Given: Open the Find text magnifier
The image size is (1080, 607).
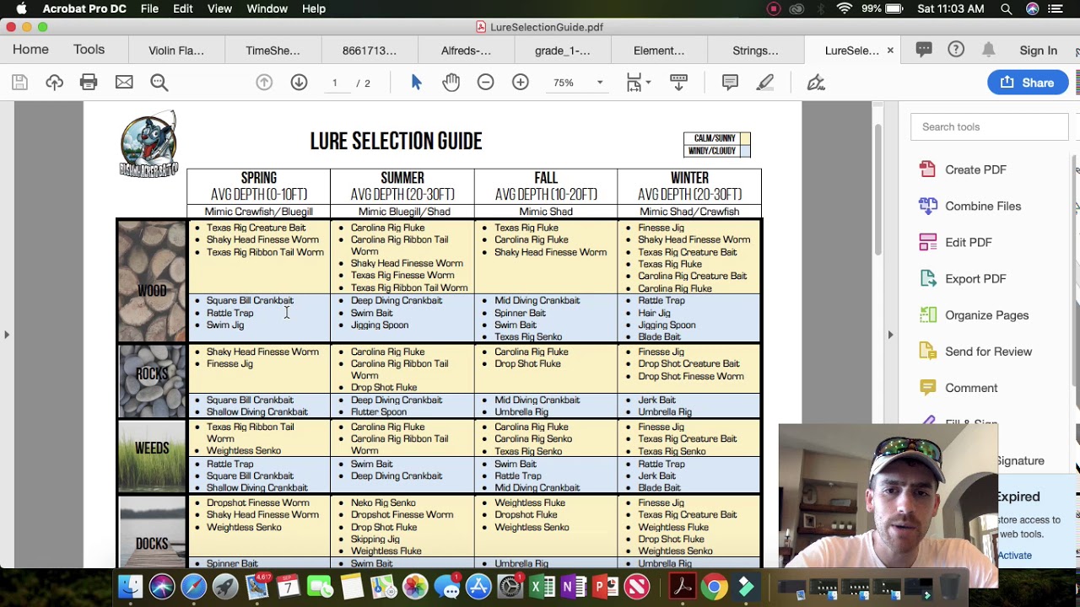Looking at the screenshot, I should click(159, 83).
